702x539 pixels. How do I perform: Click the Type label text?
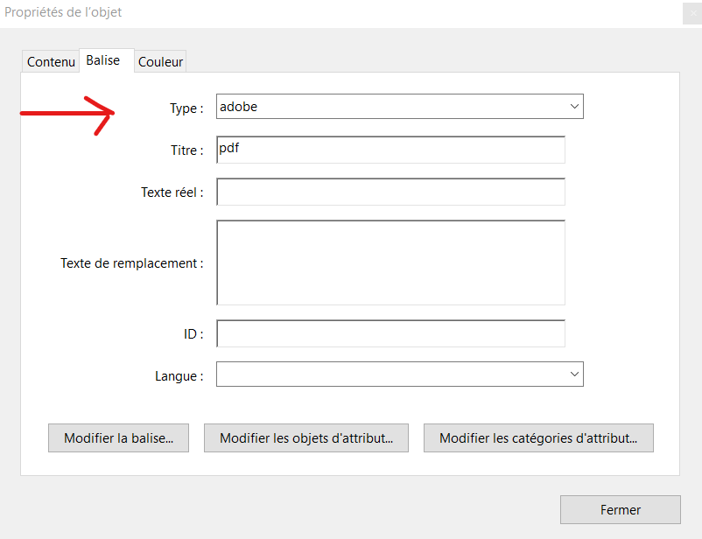(x=186, y=108)
